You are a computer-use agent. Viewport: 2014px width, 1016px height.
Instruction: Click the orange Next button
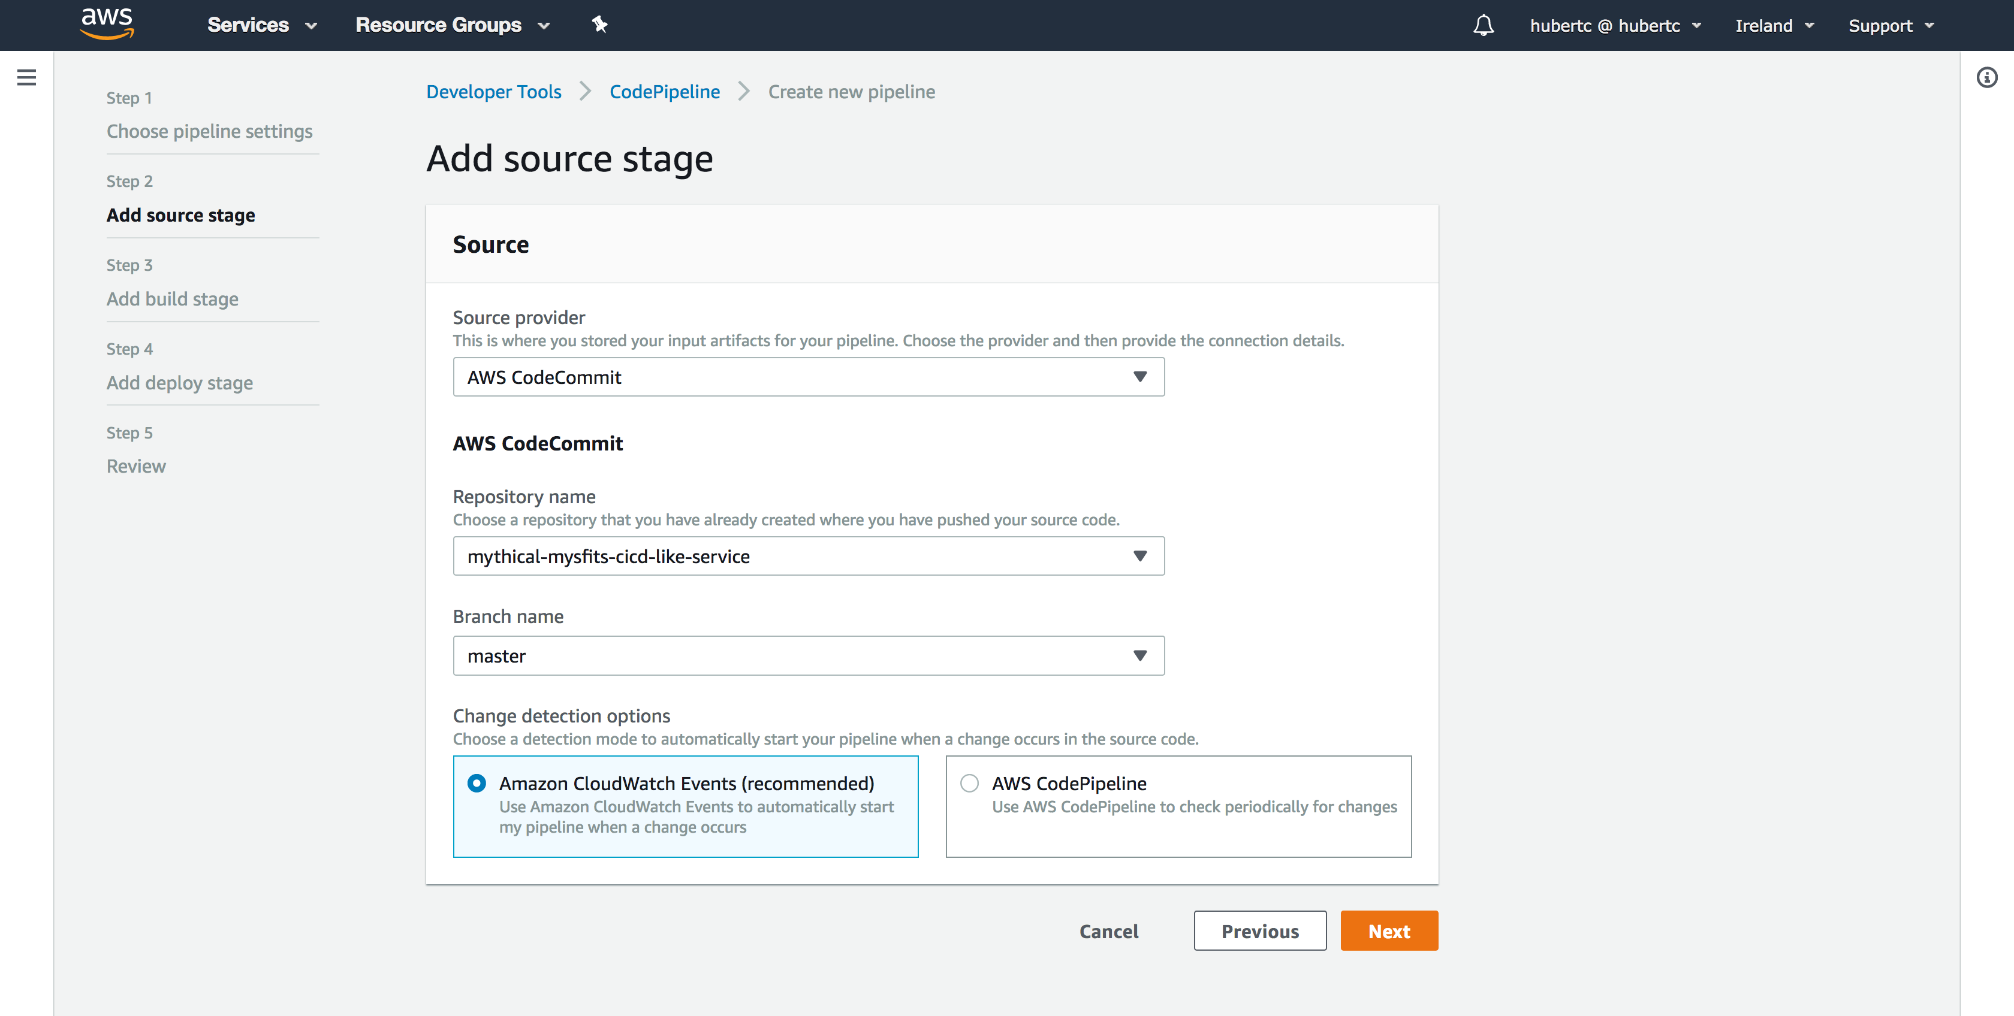1389,931
